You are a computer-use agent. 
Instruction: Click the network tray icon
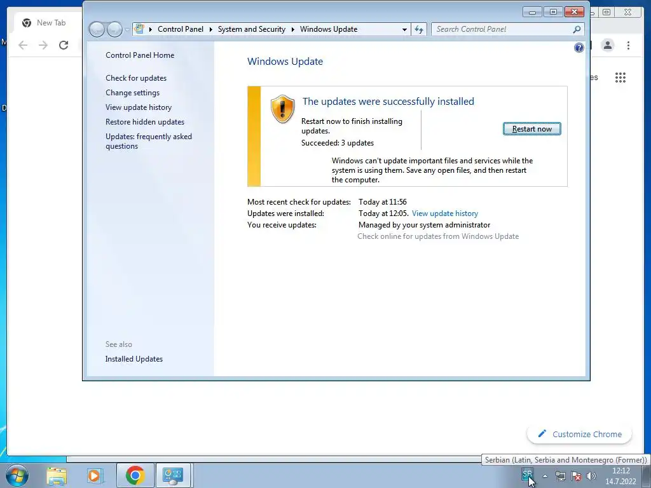[x=561, y=476]
